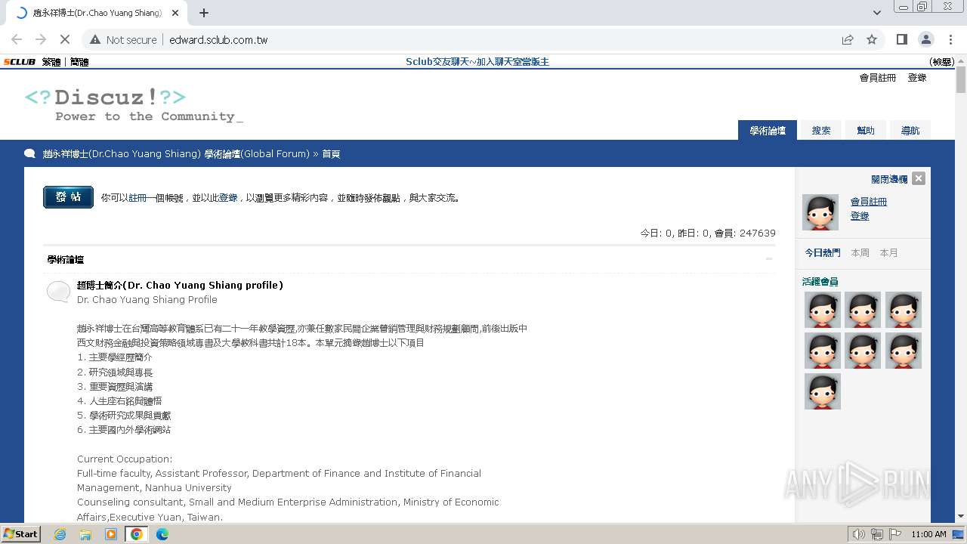Click the forum breadcrumb title link
Screen dimensions: 967x544
176,153
